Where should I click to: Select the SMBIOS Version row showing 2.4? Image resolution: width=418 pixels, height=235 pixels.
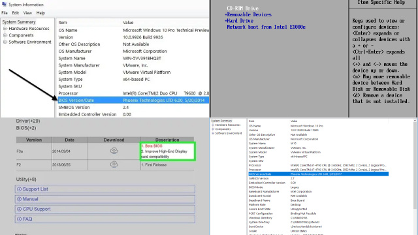tap(133, 107)
